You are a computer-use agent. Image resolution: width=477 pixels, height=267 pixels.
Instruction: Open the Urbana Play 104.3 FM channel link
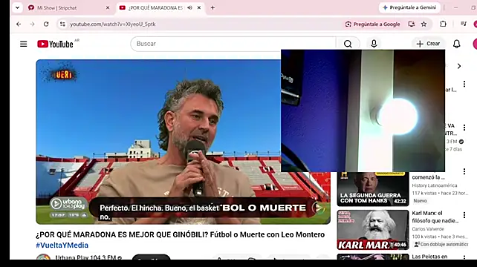(85, 257)
